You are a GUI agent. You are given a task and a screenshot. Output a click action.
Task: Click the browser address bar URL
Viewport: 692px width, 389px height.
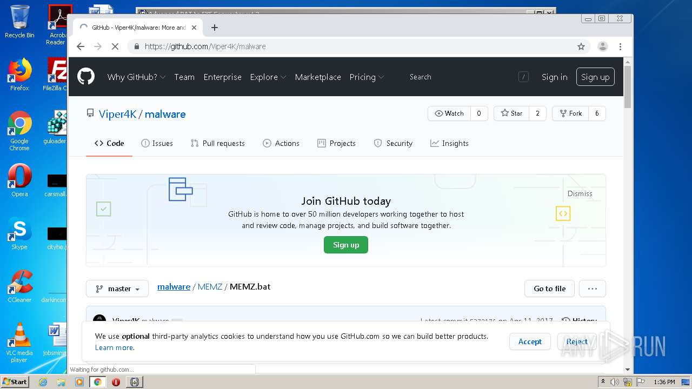205,46
